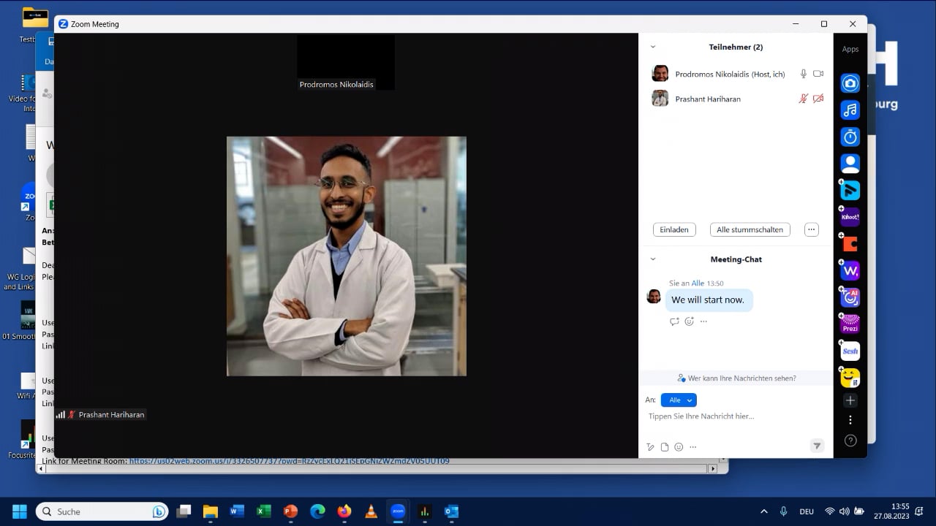Add a new app with plus icon
This screenshot has width=936, height=526.
click(x=850, y=400)
